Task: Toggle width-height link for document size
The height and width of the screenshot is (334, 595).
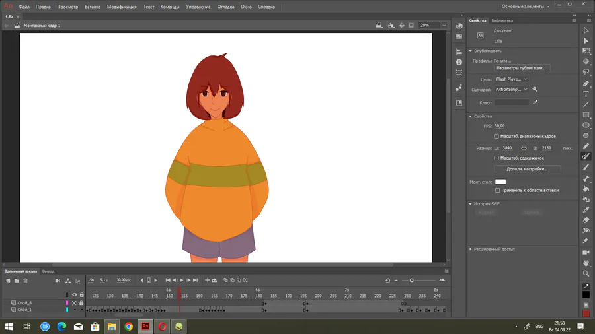Action: (524, 148)
